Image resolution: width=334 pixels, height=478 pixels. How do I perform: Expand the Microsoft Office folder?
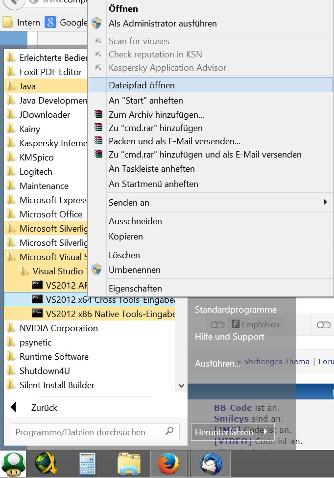tap(46, 214)
